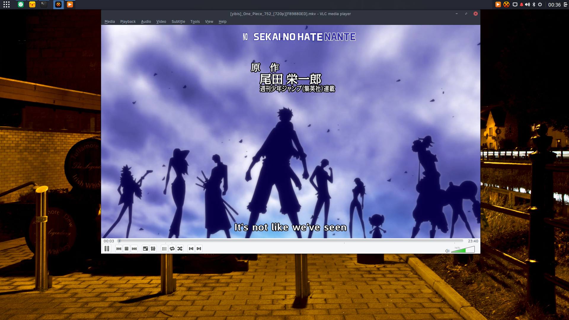
Task: Open the Media menu
Action: click(110, 22)
